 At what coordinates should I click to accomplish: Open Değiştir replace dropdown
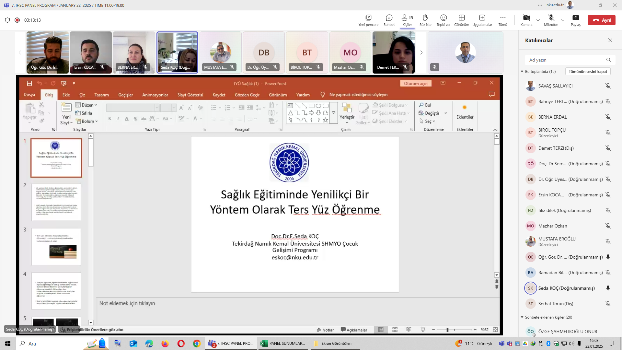click(x=432, y=113)
